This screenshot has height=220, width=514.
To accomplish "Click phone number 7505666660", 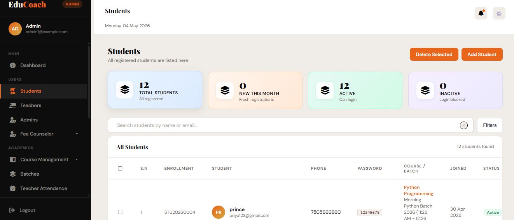I will point(326,212).
